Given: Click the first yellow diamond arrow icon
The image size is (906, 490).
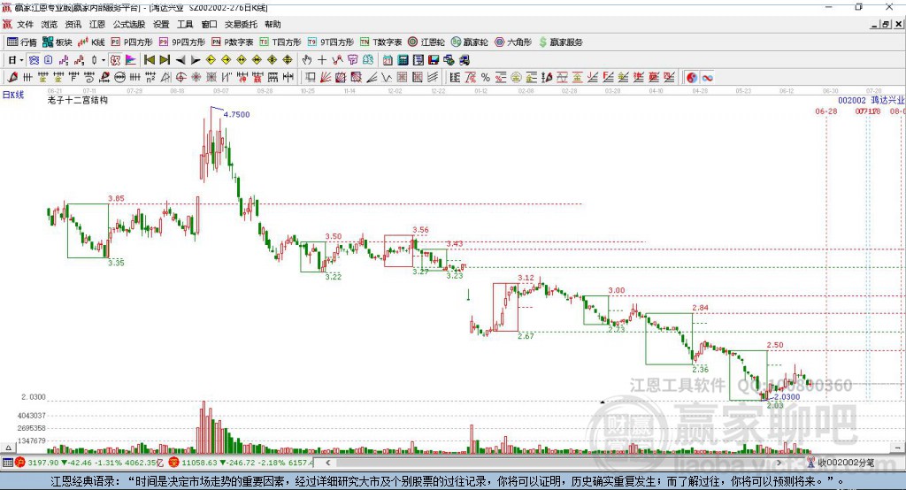Looking at the screenshot, I should [x=211, y=59].
